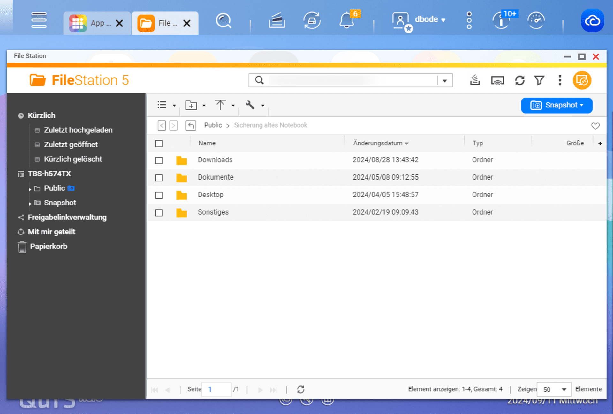Screen dimensions: 613x414
Task: Open Kürzlich gelöscht in sidebar
Action: coord(73,159)
